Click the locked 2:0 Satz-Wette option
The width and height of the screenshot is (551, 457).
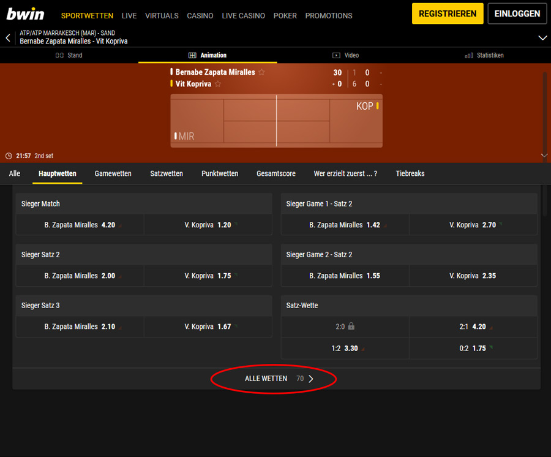[345, 327]
